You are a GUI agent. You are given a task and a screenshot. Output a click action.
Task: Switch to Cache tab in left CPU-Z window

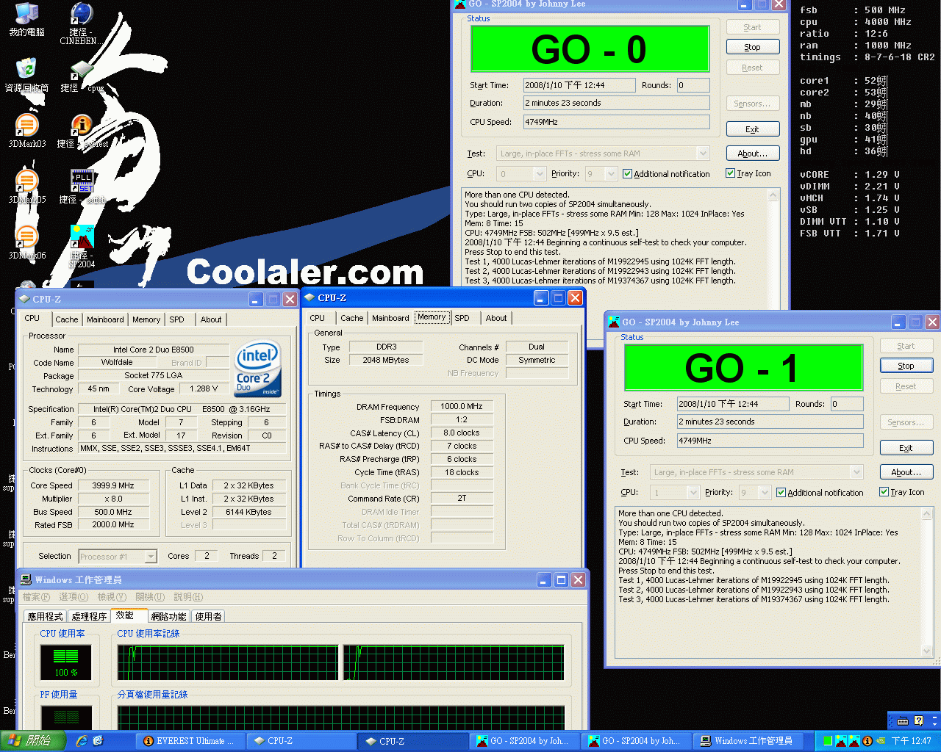tap(66, 319)
